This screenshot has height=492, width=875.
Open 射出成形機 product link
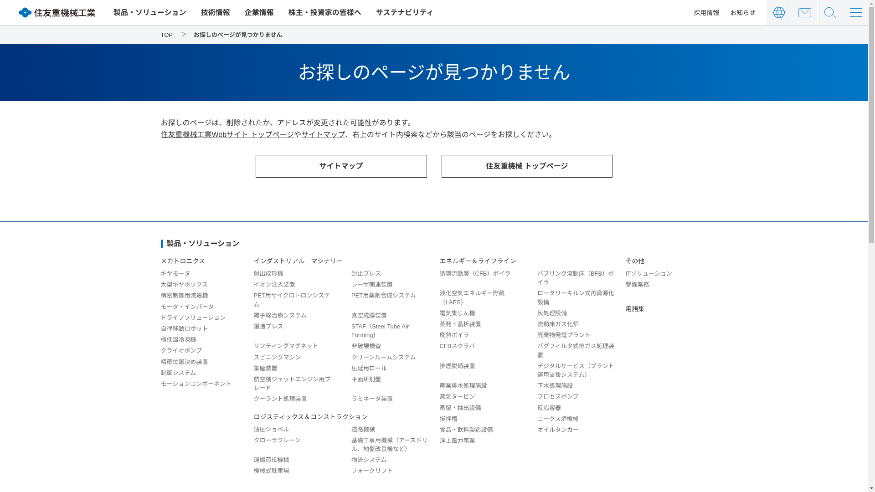click(x=268, y=273)
